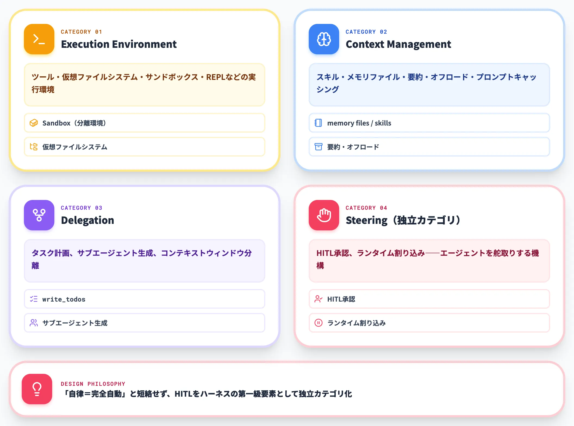Viewport: 574px width, 426px height.
Task: Click the pause circle icon beside ランタイム割り込み
Action: [x=318, y=323]
